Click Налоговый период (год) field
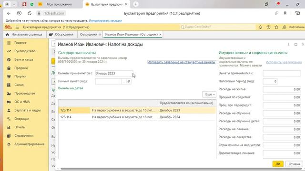305x171 pixels. 270,81
